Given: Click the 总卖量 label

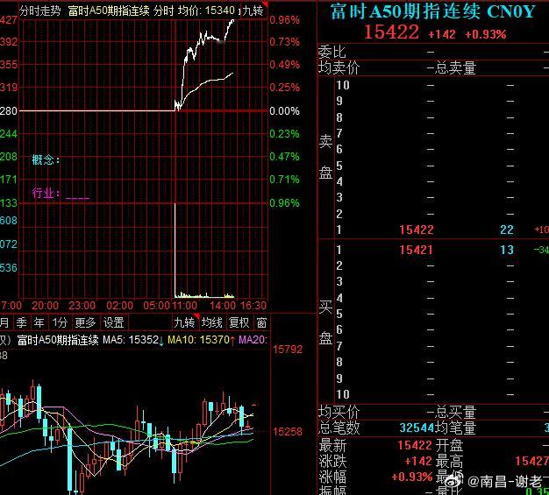Looking at the screenshot, I should [x=455, y=67].
